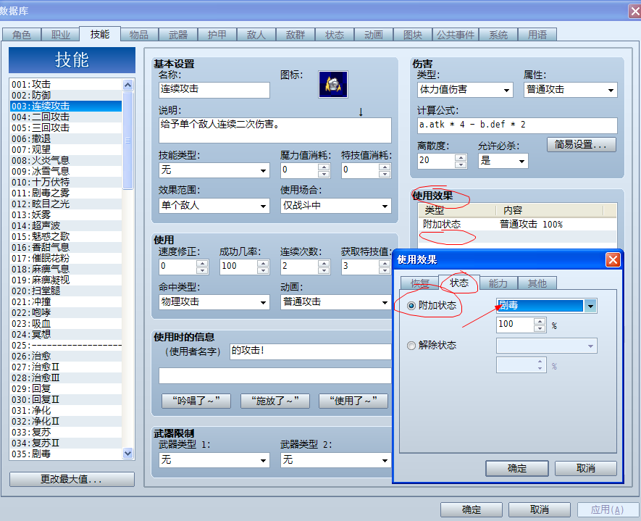The height and width of the screenshot is (521, 641).
Task: Increase the 特技值消耗 stepper value
Action: (x=385, y=167)
